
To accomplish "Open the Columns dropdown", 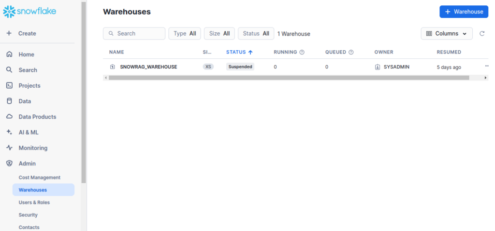I will (x=447, y=33).
